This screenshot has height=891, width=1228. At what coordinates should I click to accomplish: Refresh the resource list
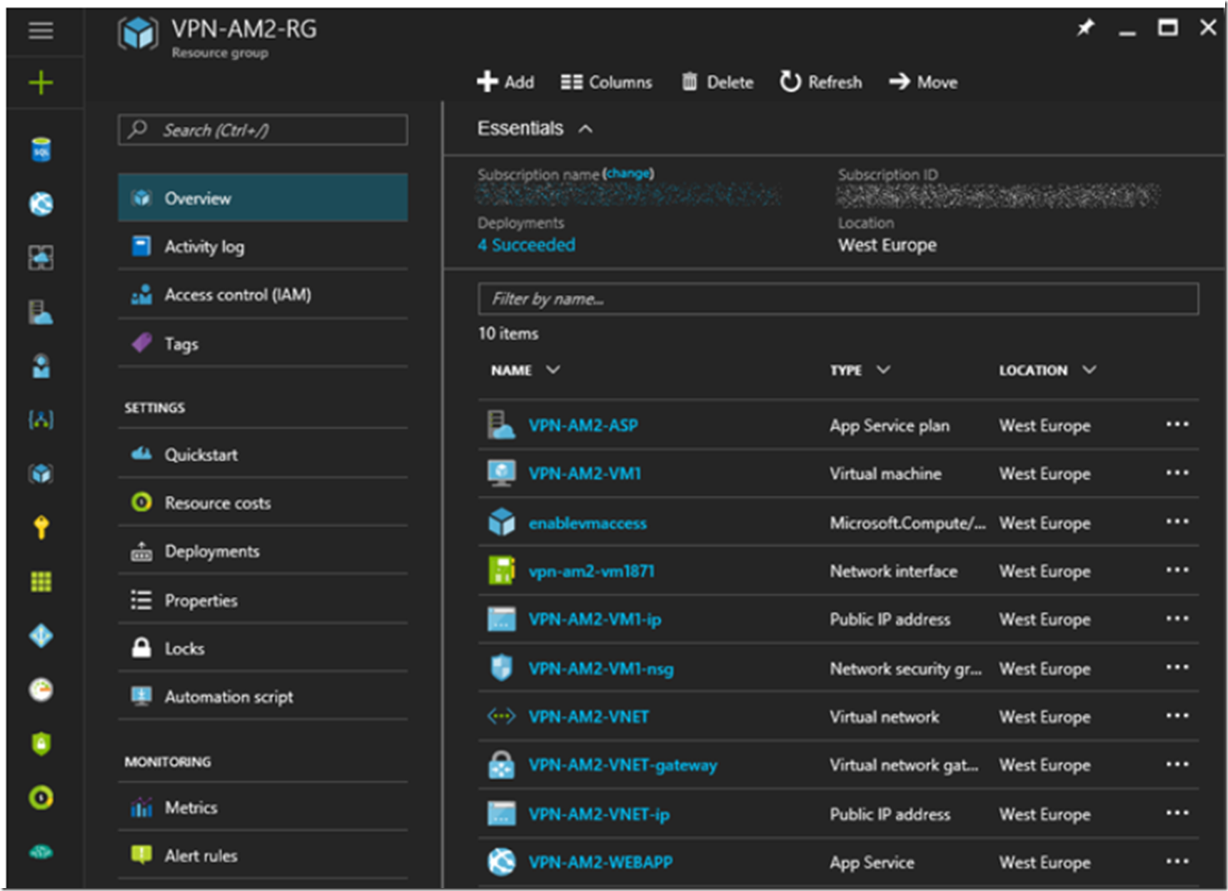(x=820, y=82)
